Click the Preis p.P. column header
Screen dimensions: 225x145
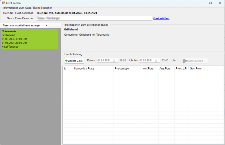181,68
